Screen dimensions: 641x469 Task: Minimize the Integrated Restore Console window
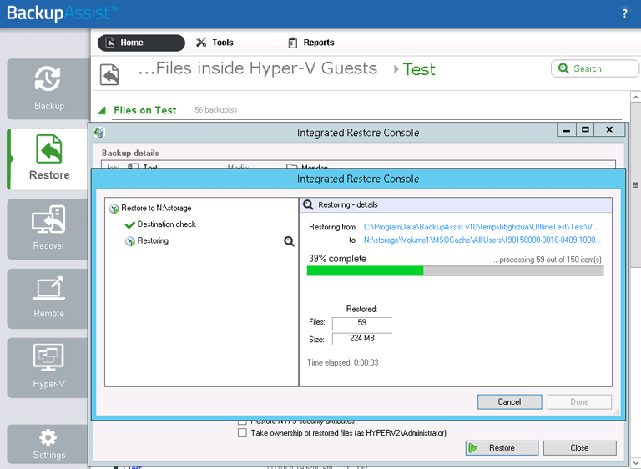click(567, 130)
